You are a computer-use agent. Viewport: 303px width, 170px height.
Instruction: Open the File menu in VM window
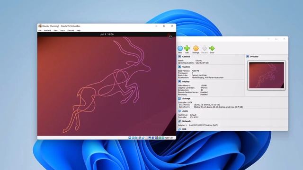pos(40,30)
